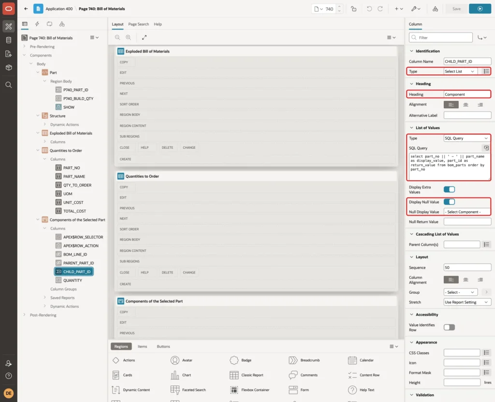Open the administration user icon
The height and width of the screenshot is (402, 495).
tap(9, 363)
